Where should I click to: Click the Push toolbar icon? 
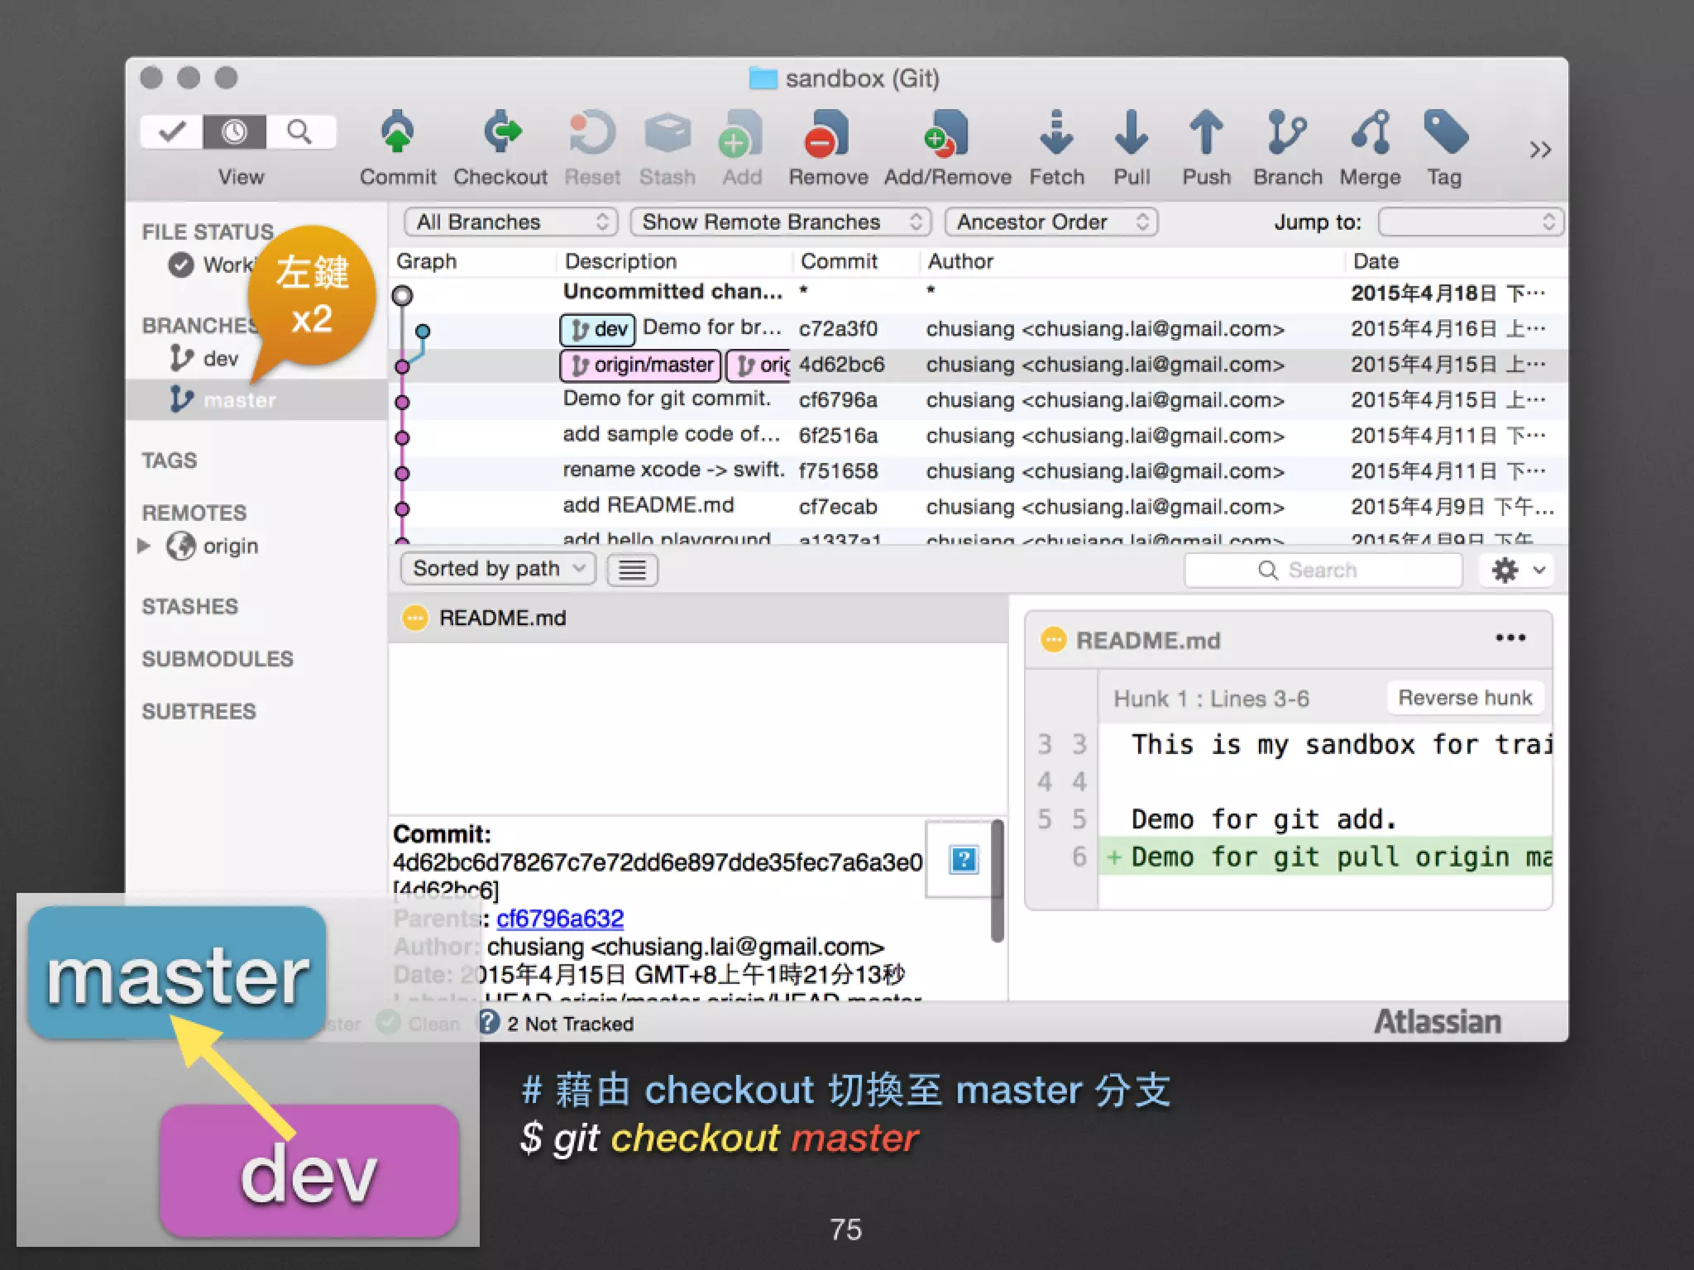coord(1206,134)
